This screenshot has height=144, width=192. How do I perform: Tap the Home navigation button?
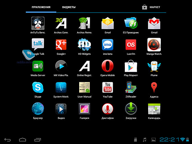23,140
